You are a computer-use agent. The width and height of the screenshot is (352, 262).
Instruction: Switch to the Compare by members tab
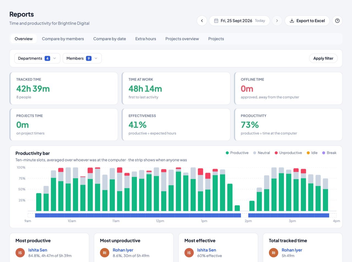(x=63, y=39)
